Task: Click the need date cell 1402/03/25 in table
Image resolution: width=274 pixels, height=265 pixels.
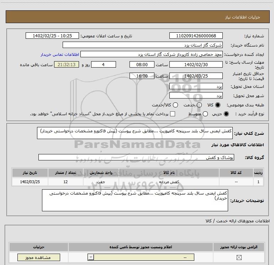Action: click(30, 182)
